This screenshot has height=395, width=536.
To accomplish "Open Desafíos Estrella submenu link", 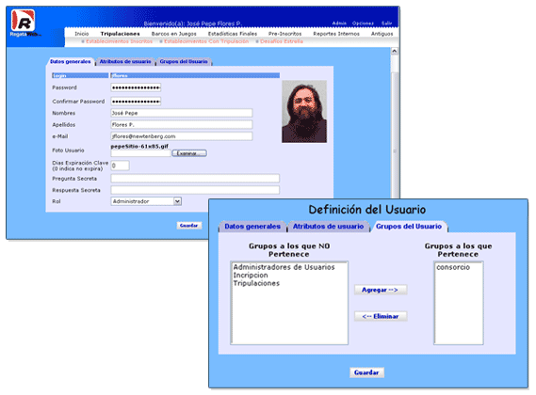I will [x=282, y=41].
